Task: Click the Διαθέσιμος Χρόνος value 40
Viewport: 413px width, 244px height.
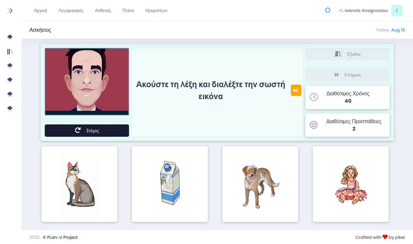Action: pos(348,101)
